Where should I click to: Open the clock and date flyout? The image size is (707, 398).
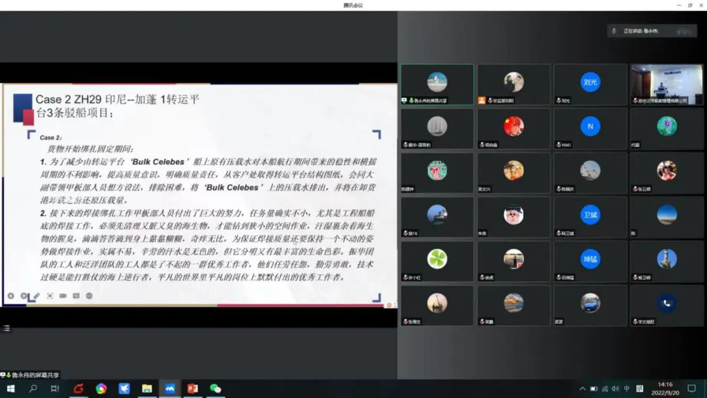665,388
